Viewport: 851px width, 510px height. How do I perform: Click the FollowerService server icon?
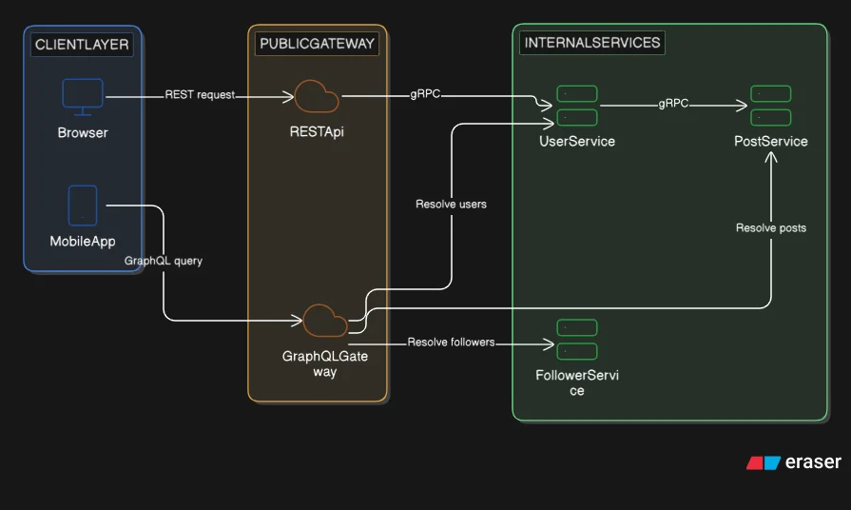577,339
